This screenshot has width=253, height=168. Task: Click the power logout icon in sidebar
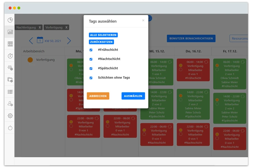(10, 128)
